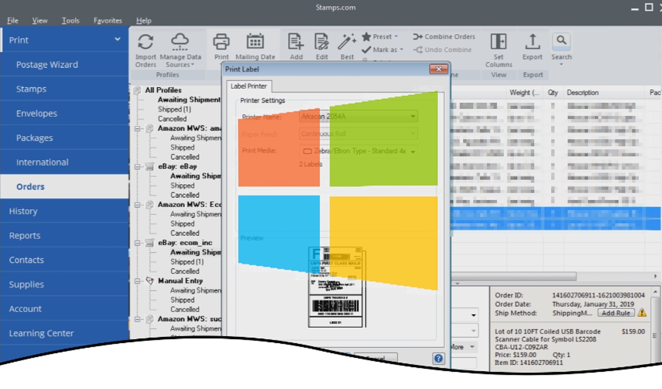Open the View menu
662x389 pixels.
pyautogui.click(x=40, y=21)
